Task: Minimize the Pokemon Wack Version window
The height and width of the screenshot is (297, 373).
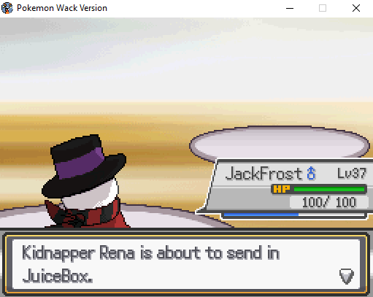Action: (290, 8)
